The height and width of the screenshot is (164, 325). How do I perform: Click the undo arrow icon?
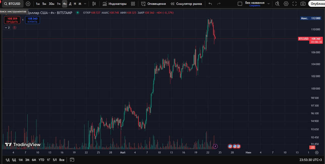tap(210, 4)
